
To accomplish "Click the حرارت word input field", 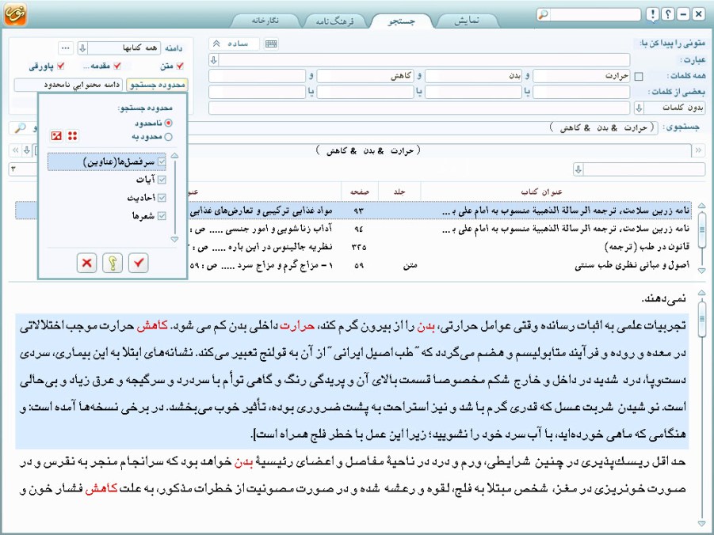I will tap(582, 76).
